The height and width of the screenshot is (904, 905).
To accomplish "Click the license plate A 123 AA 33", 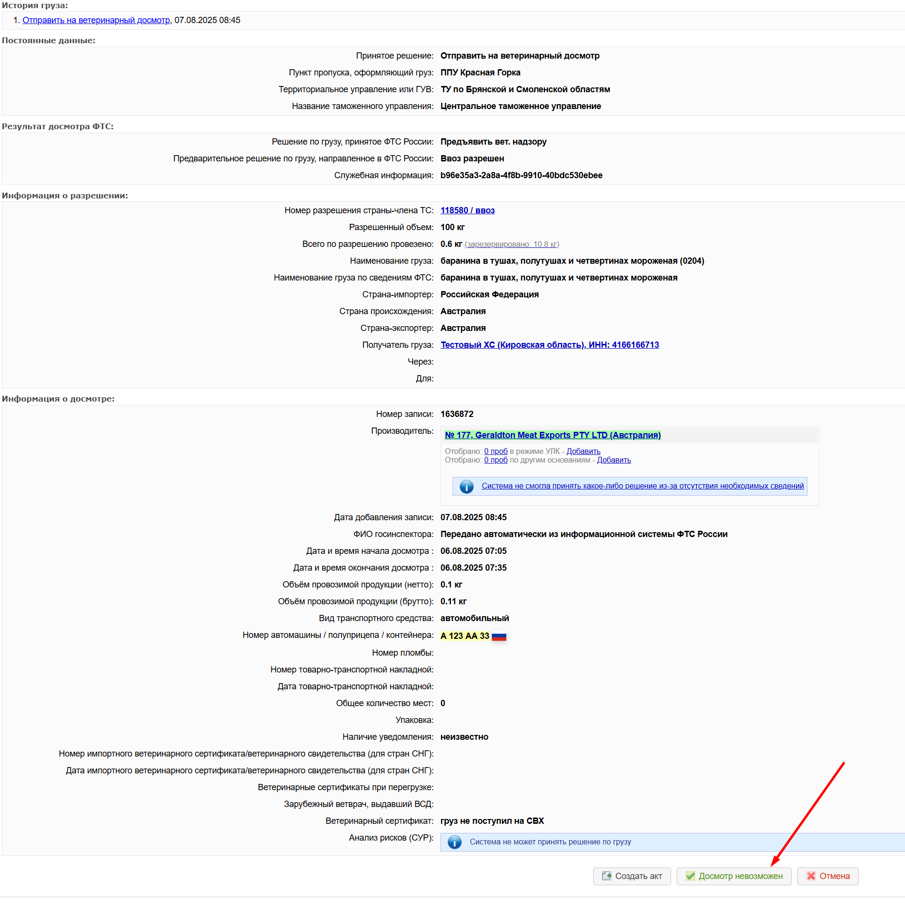I will click(x=465, y=636).
